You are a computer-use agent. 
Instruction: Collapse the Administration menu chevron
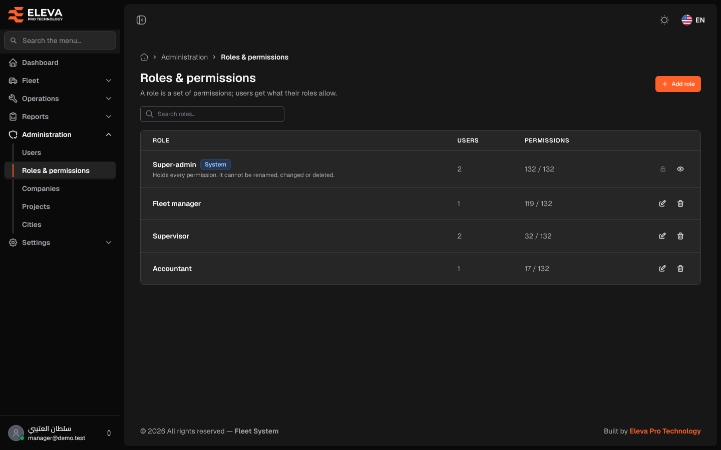[109, 134]
